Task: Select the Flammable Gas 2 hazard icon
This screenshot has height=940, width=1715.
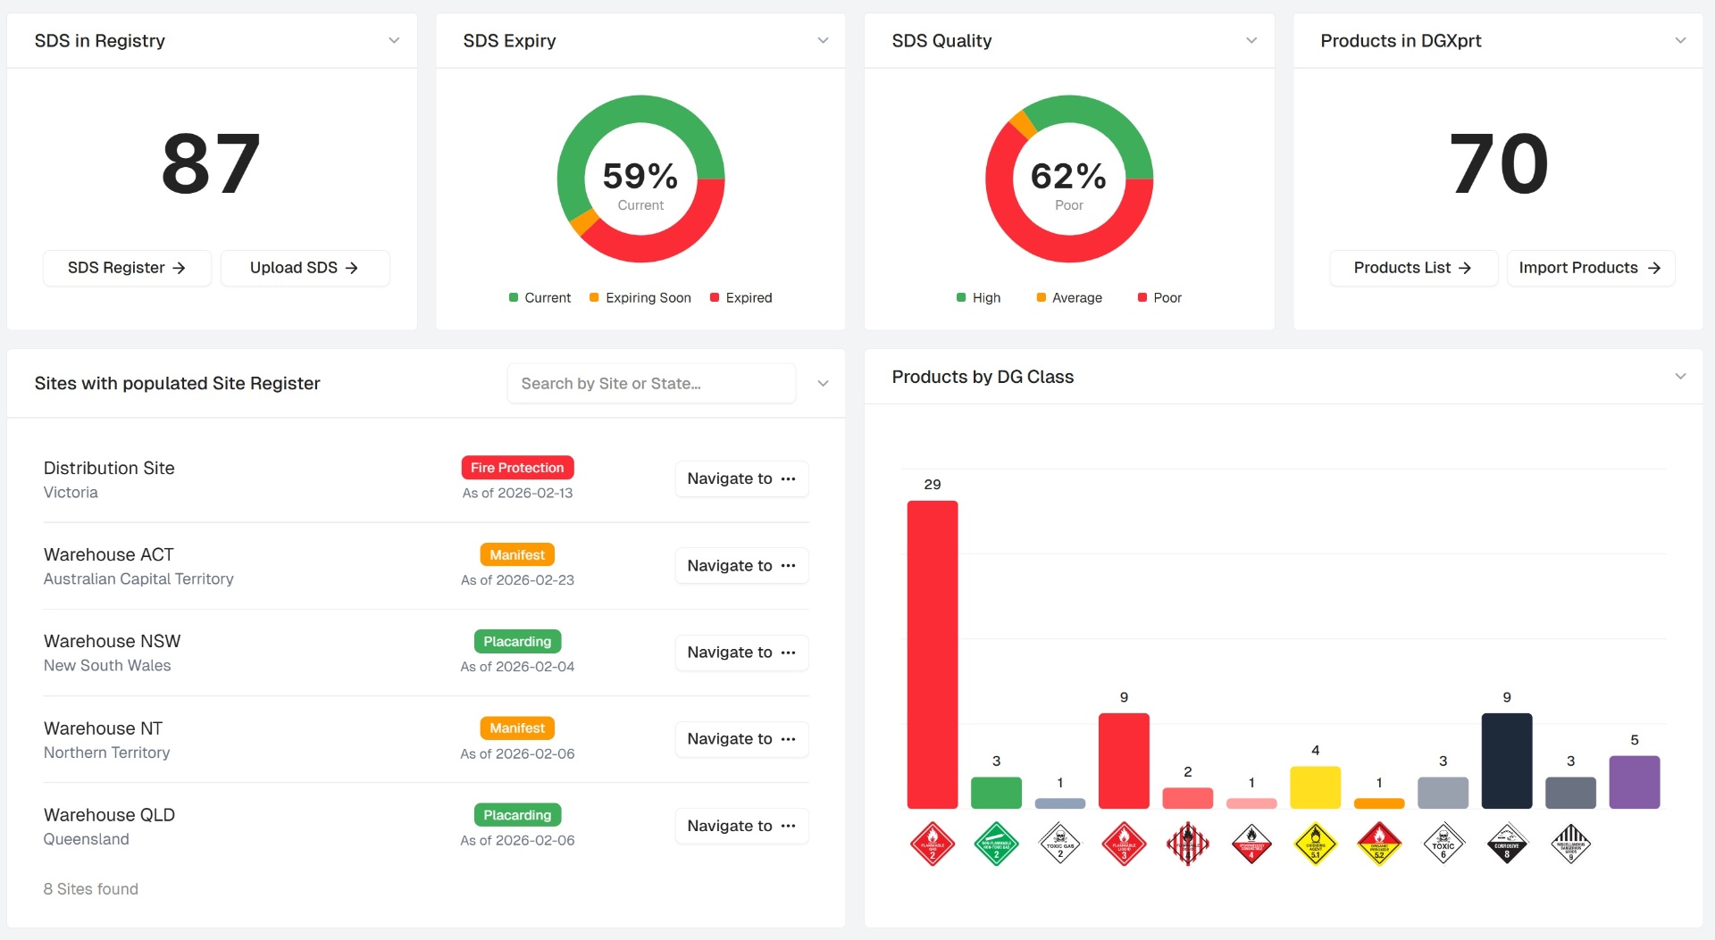Action: coord(933,844)
